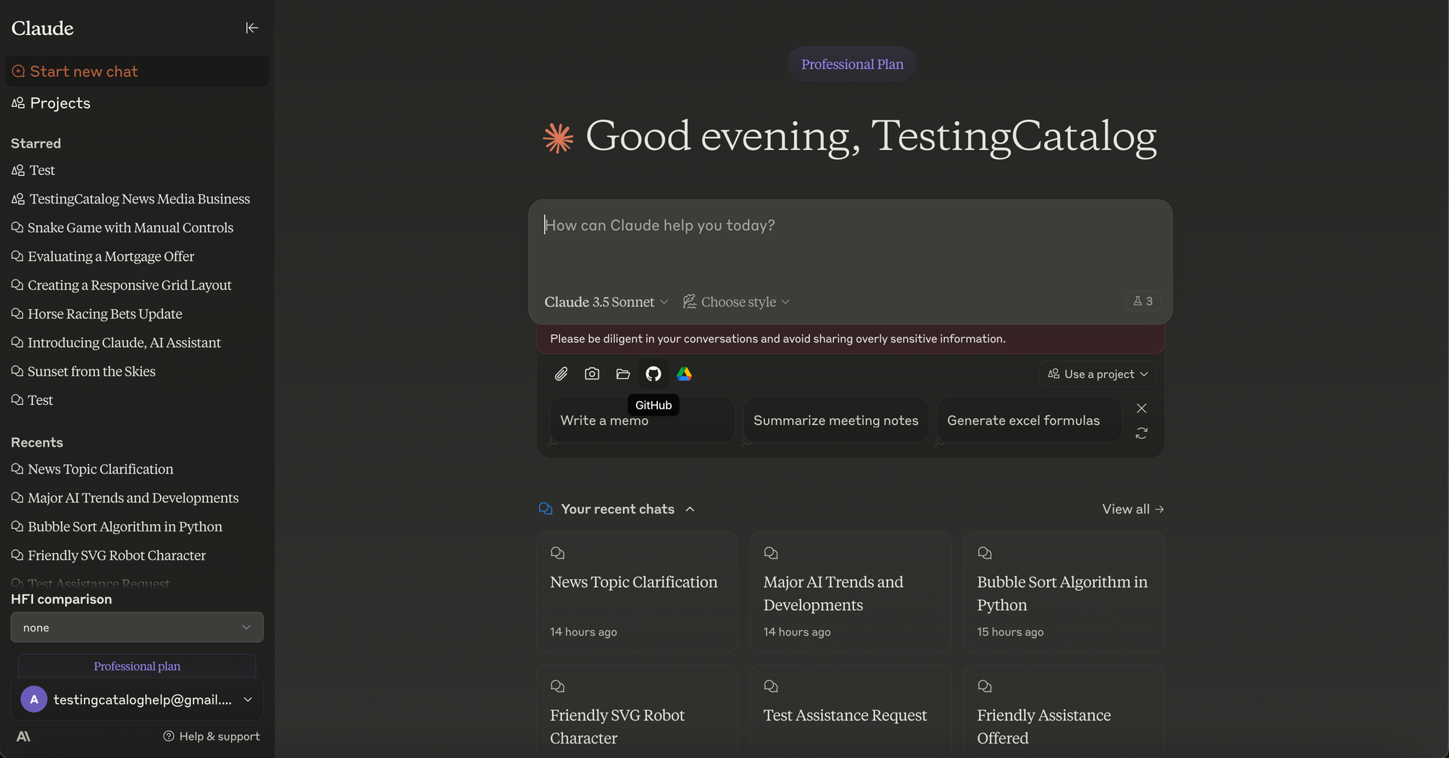Screen dimensions: 1449x758
Task: Open the Claude 3.5 Sonnet model selector
Action: point(606,302)
